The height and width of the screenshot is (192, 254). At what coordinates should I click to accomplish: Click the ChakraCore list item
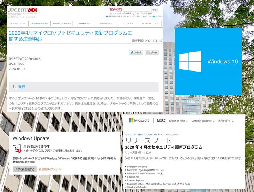coord(133,177)
